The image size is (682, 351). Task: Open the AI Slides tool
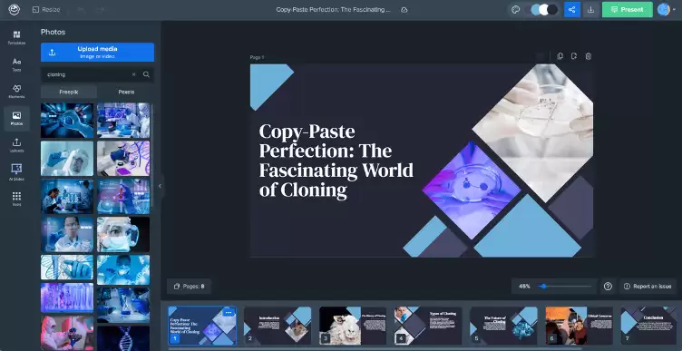coord(16,172)
